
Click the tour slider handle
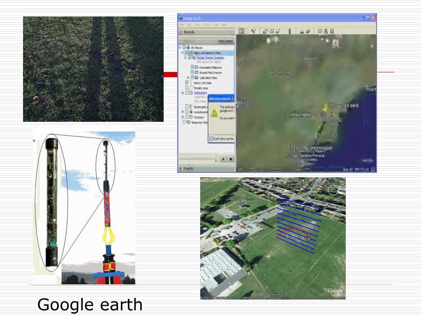216,159
